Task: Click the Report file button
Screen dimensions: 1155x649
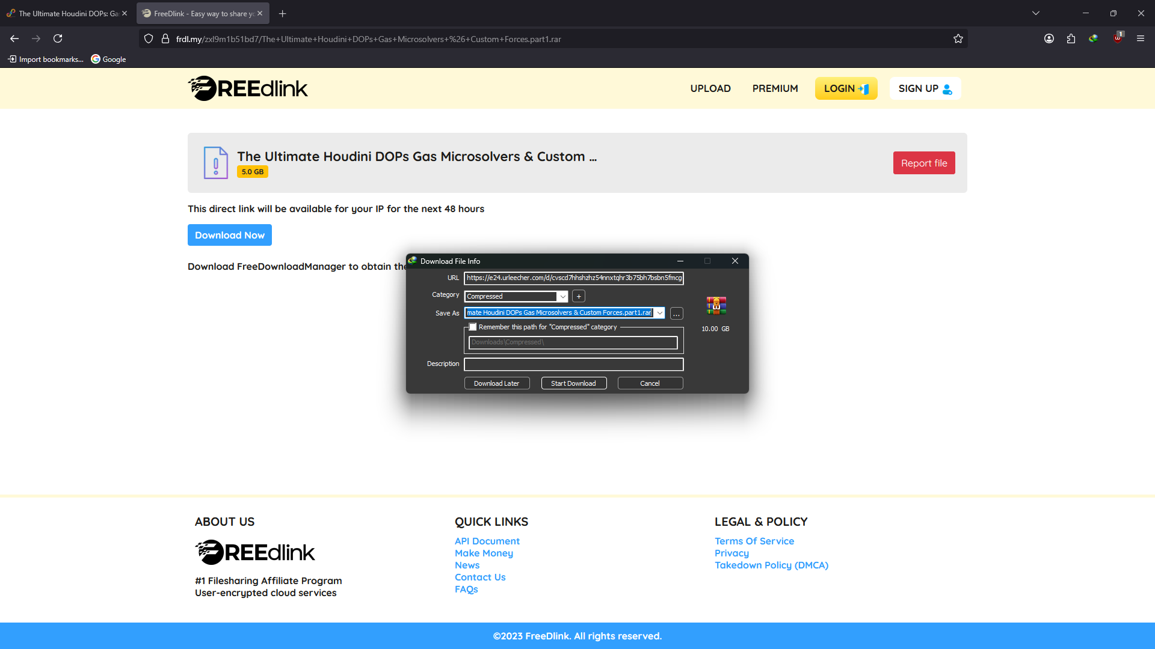Action: tap(924, 163)
